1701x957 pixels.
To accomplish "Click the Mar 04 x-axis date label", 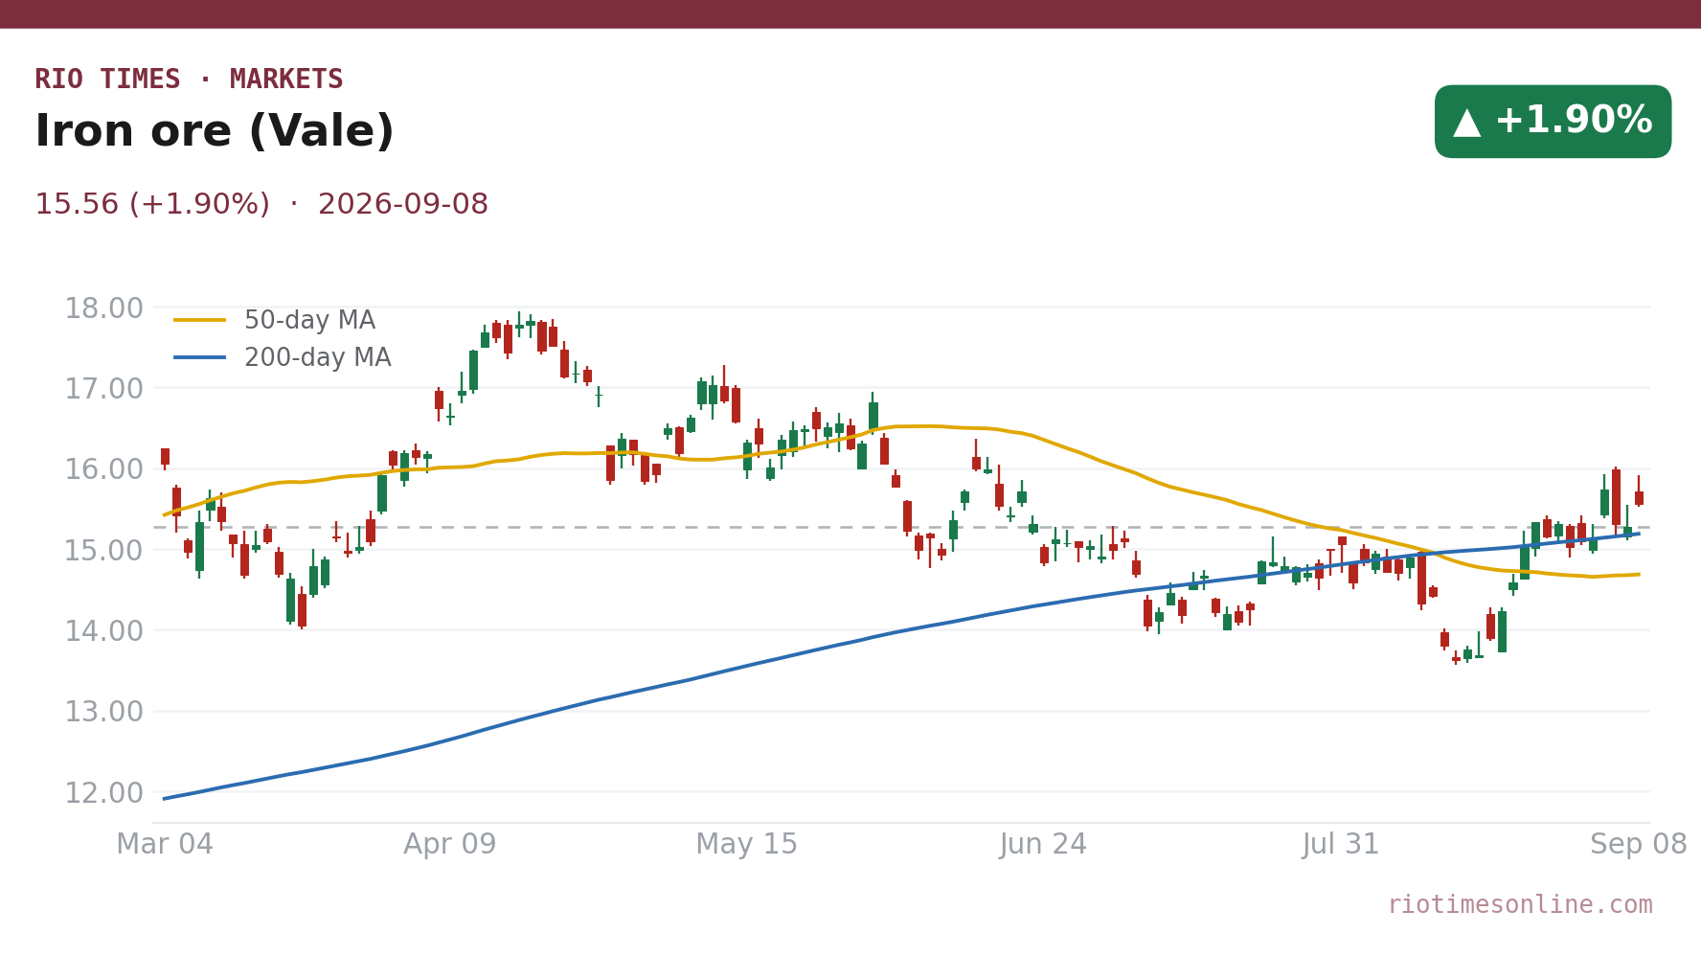I will point(165,845).
